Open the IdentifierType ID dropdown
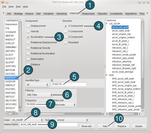This screenshot has height=133, width=151. pyautogui.click(x=37, y=85)
